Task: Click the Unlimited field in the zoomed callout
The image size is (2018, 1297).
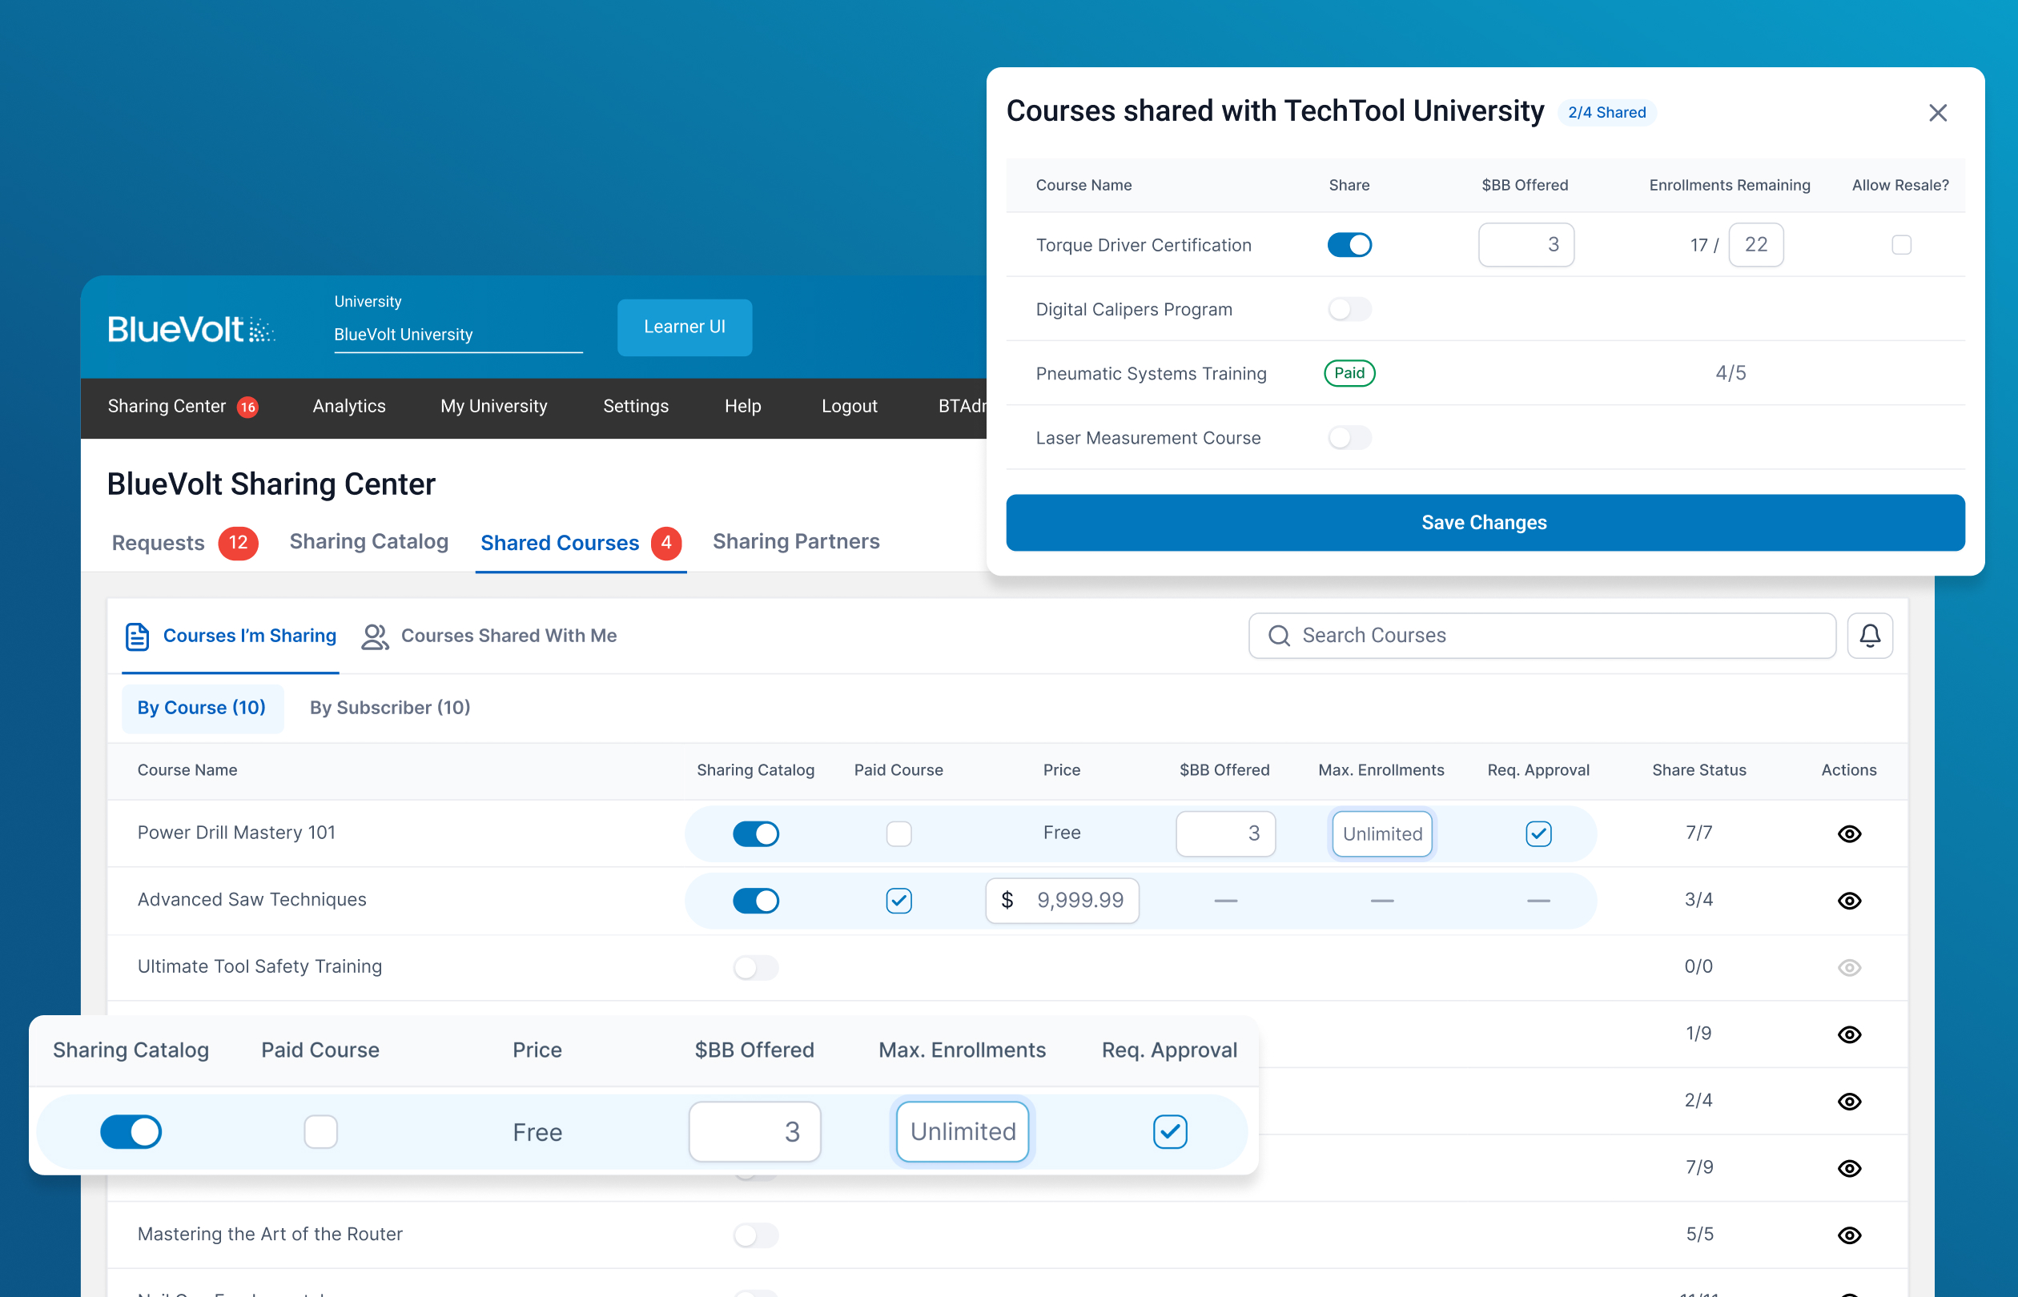Action: point(962,1132)
